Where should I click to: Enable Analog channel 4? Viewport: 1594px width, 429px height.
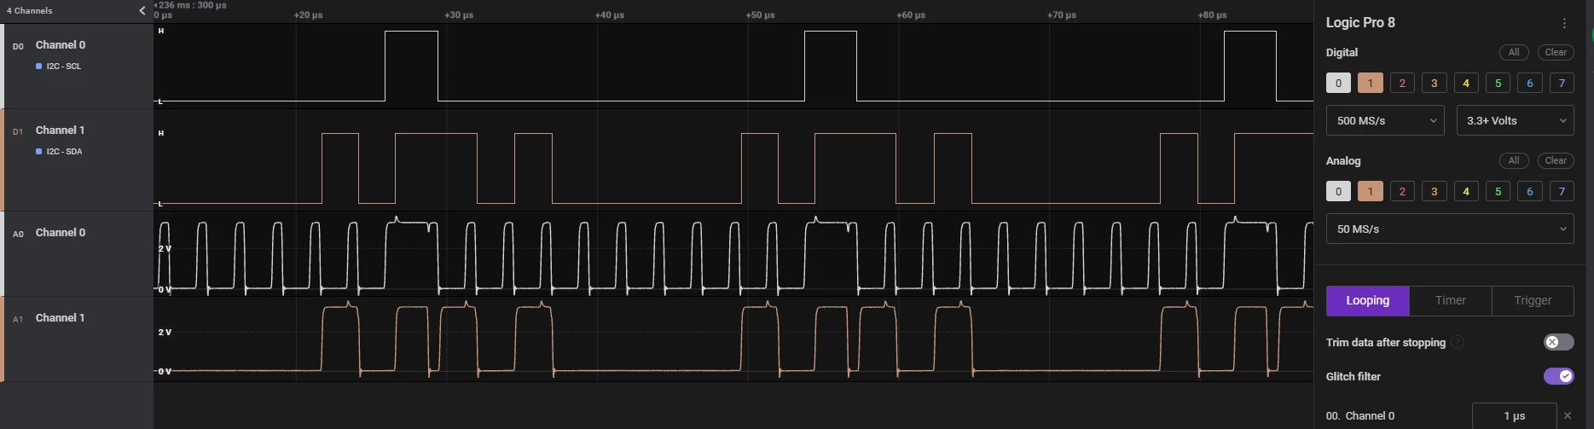(1466, 191)
